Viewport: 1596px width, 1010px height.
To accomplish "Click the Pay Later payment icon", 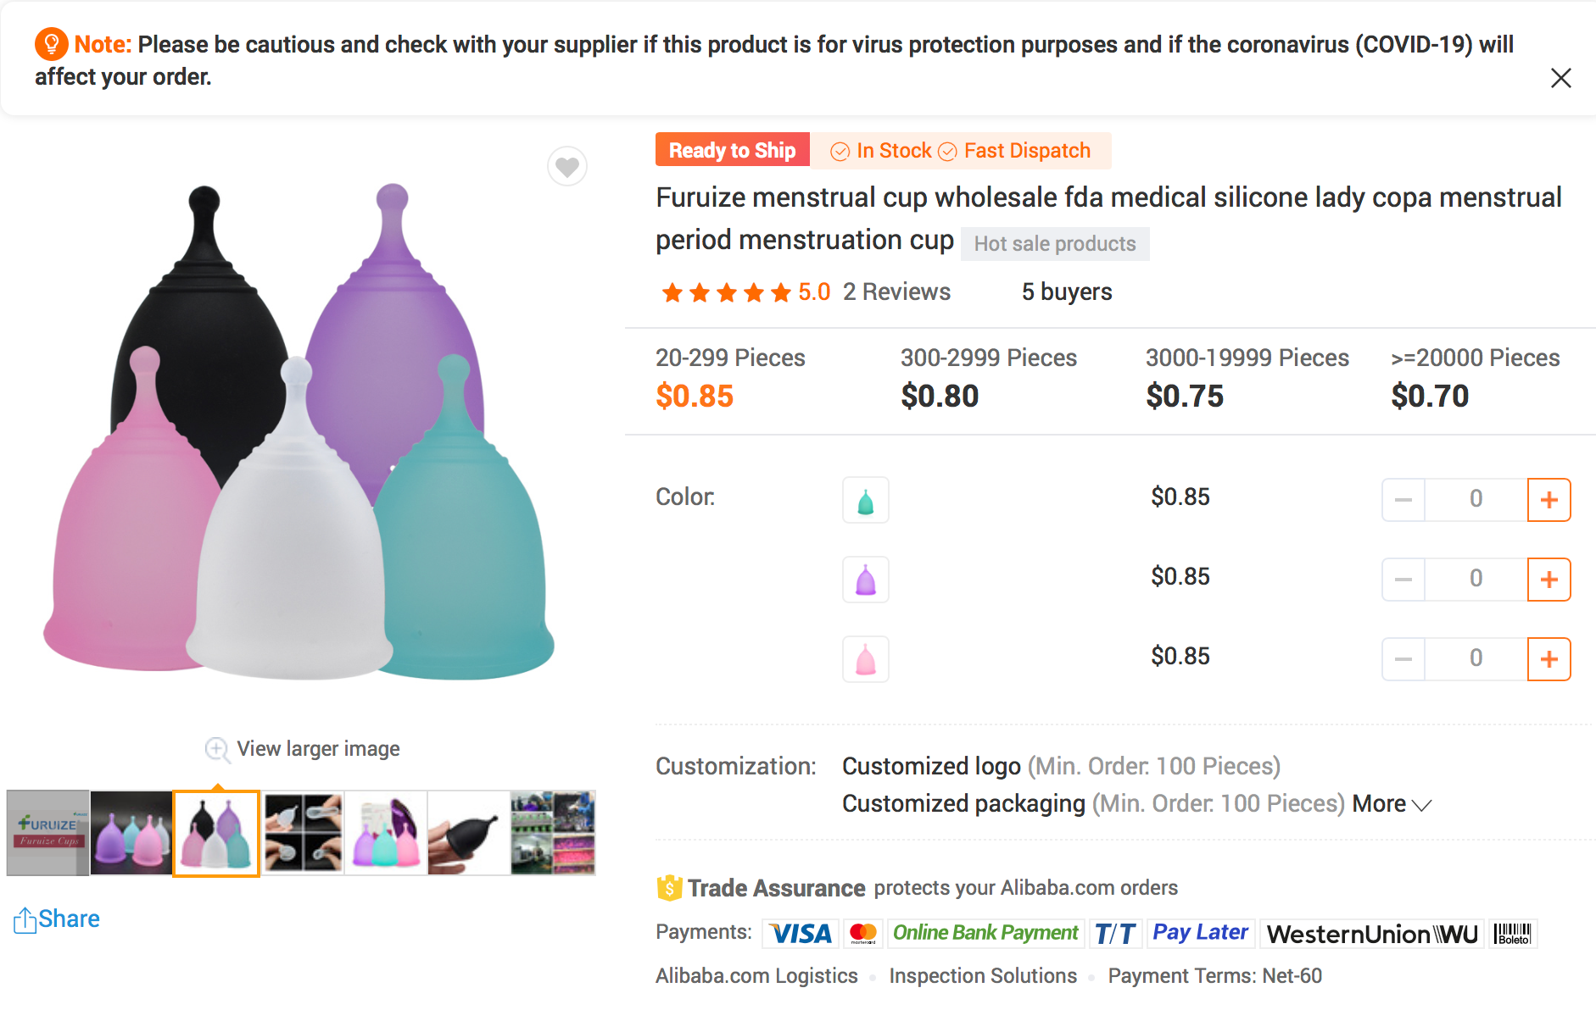I will (x=1201, y=933).
